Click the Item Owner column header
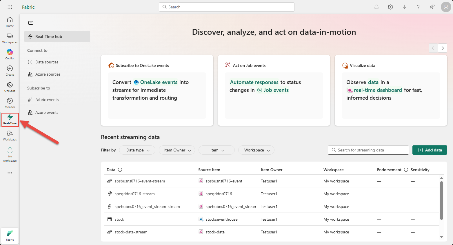This screenshot has width=453, height=245. pyautogui.click(x=272, y=170)
